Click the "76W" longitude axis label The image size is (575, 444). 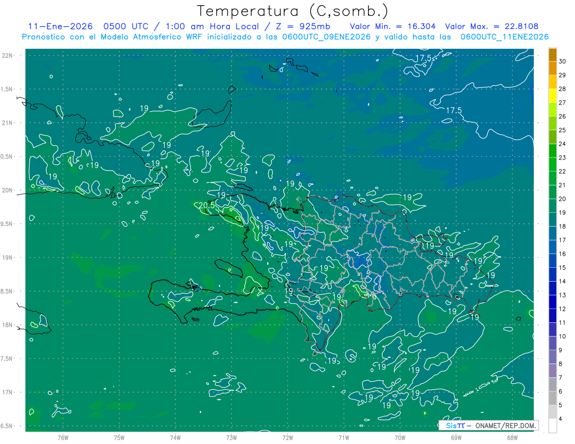63,437
